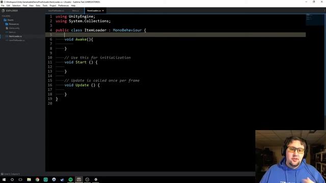Open the View menu
The width and height of the screenshot is (326, 183).
pos(31,6)
